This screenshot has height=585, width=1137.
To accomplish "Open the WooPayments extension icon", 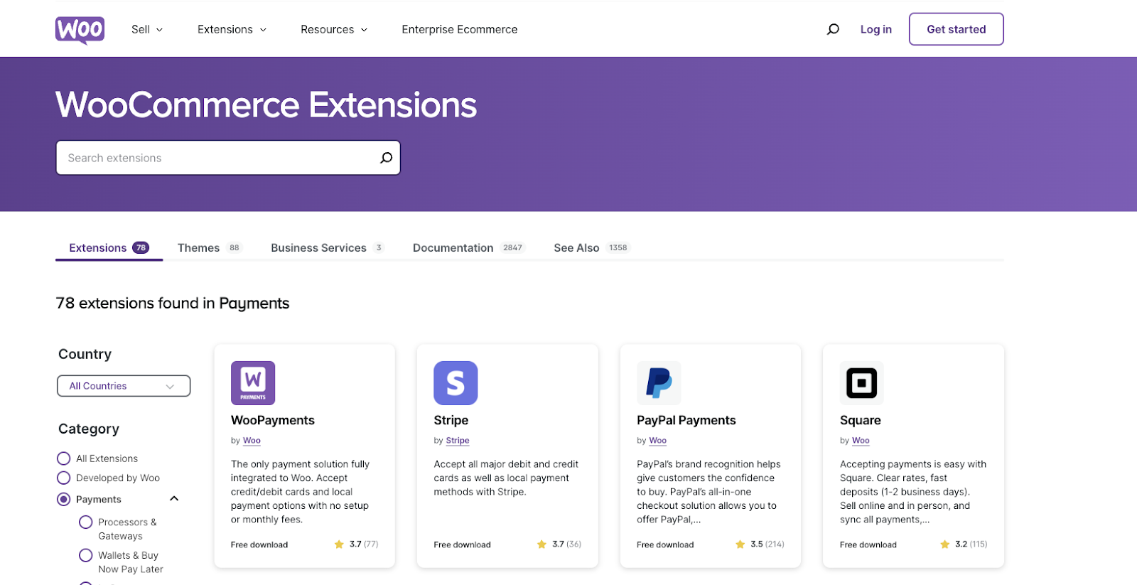I will pyautogui.click(x=253, y=383).
